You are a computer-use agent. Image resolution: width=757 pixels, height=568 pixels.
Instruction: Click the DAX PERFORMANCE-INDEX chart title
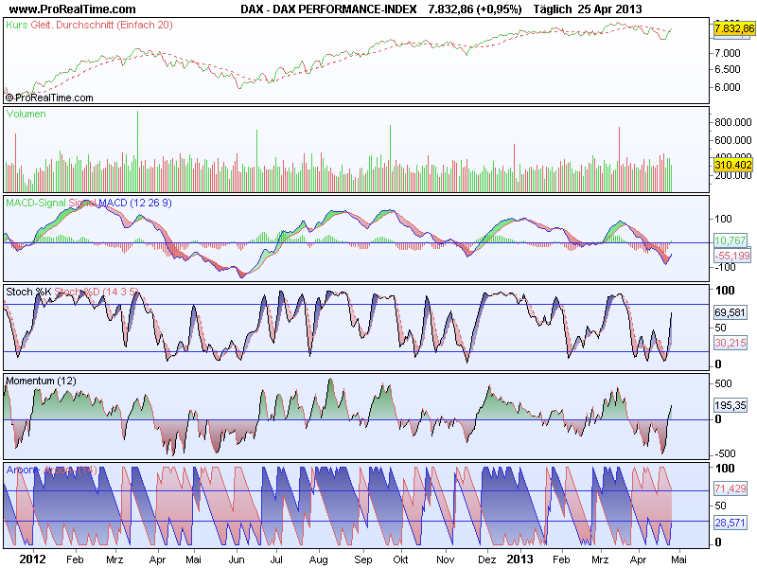click(x=344, y=9)
